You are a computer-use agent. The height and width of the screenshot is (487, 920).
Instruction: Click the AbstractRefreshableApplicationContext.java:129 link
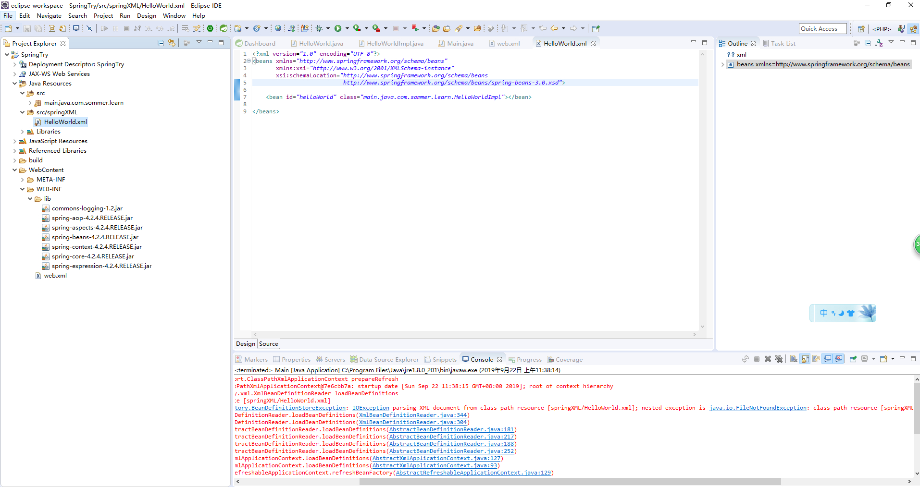click(473, 473)
